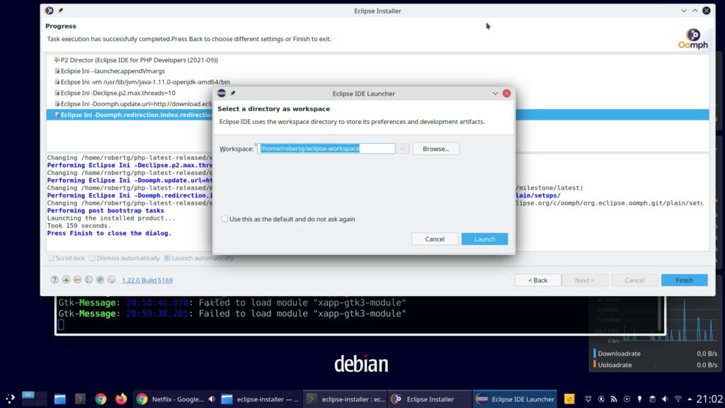Click 'Press Finish to close the dialog.' log line
Screen dimensions: 725x408
[x=109, y=233]
